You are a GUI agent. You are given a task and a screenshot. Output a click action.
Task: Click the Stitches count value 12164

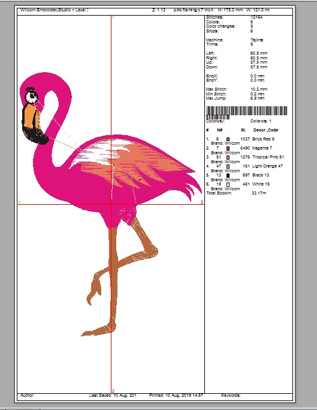pyautogui.click(x=256, y=17)
